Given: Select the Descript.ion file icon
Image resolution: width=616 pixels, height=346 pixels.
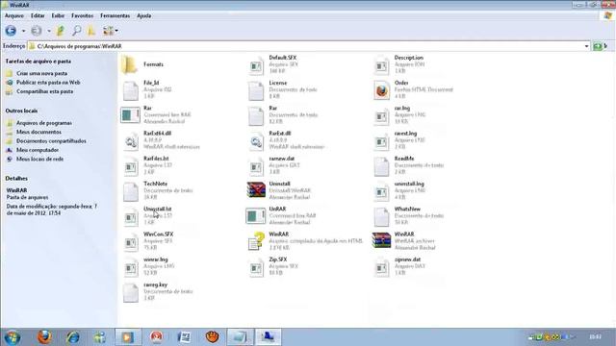Looking at the screenshot, I should 381,66.
